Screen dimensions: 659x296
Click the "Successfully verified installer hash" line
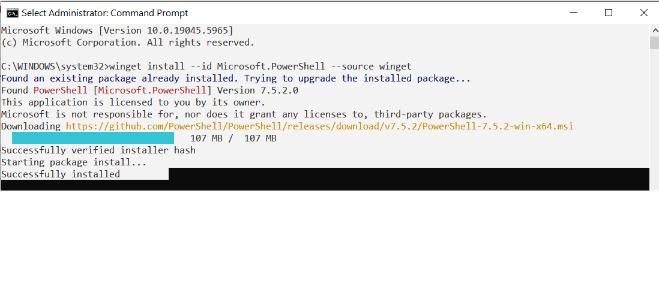coord(98,150)
